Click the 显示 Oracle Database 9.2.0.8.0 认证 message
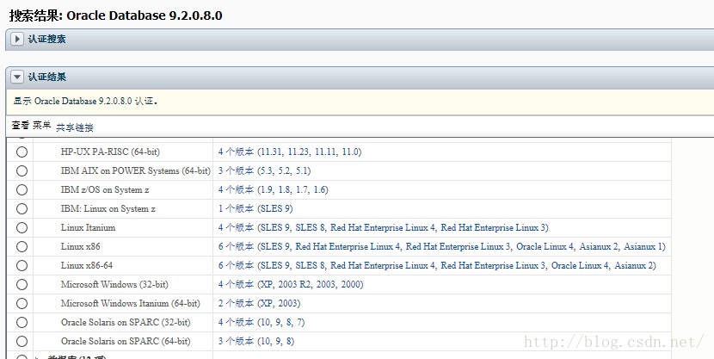714x359 pixels. (85, 101)
